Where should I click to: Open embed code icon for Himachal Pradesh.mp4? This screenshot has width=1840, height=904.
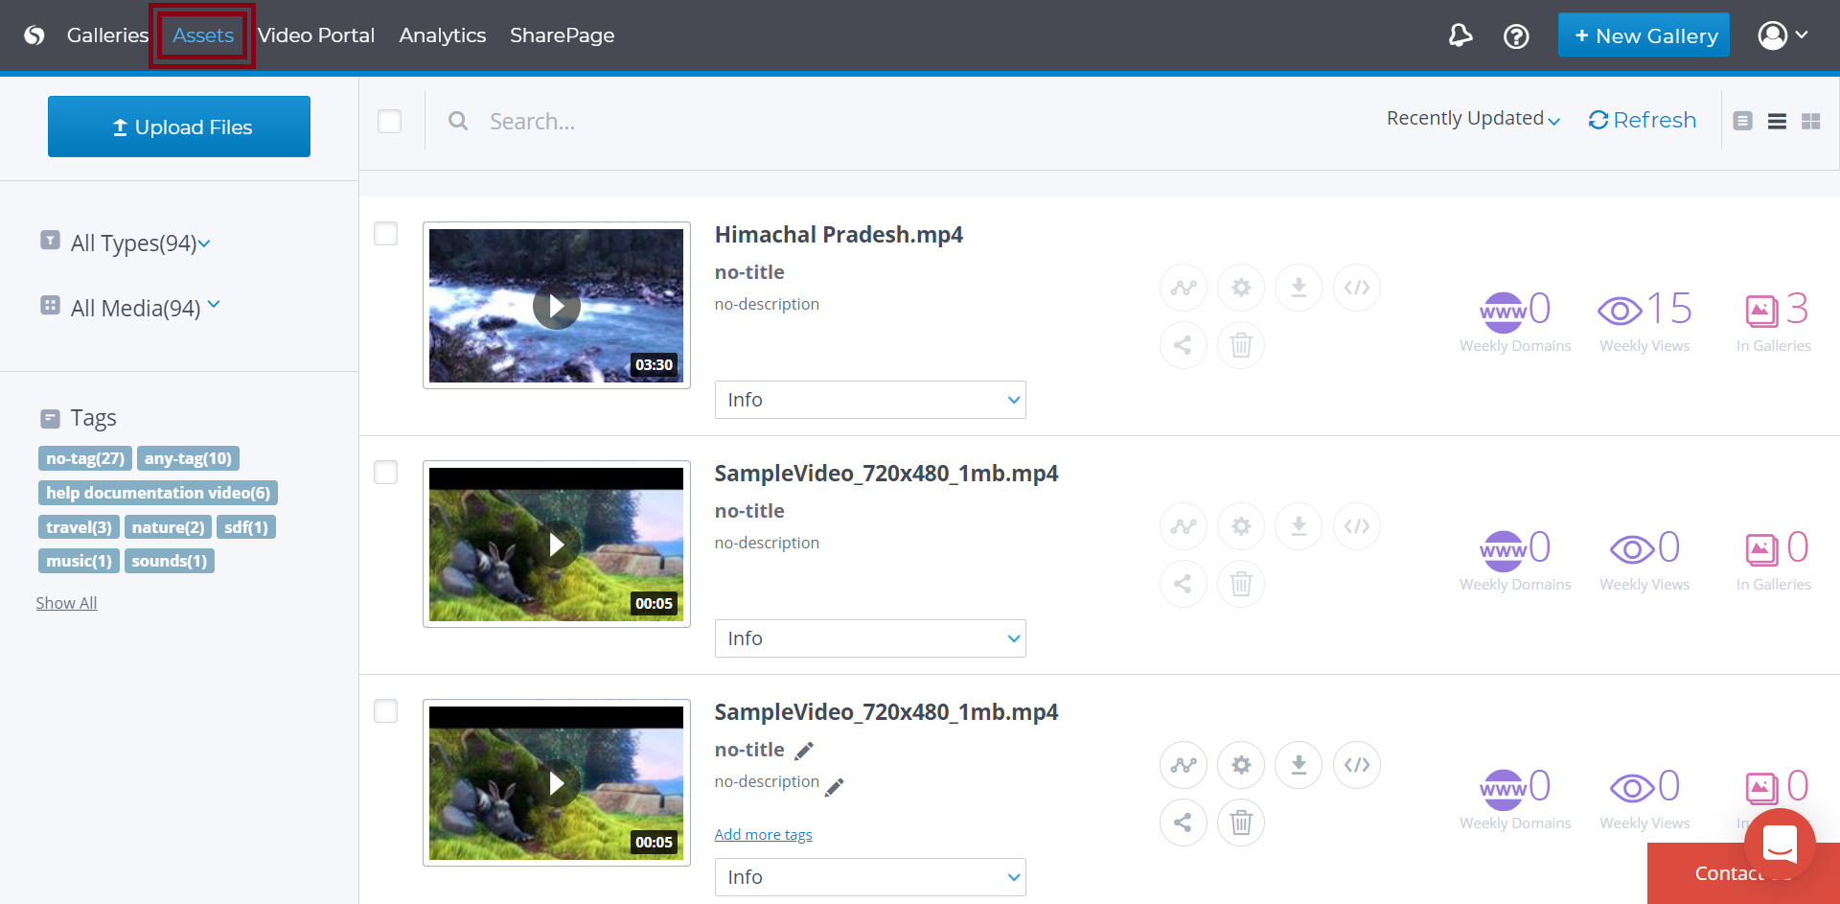tap(1356, 288)
